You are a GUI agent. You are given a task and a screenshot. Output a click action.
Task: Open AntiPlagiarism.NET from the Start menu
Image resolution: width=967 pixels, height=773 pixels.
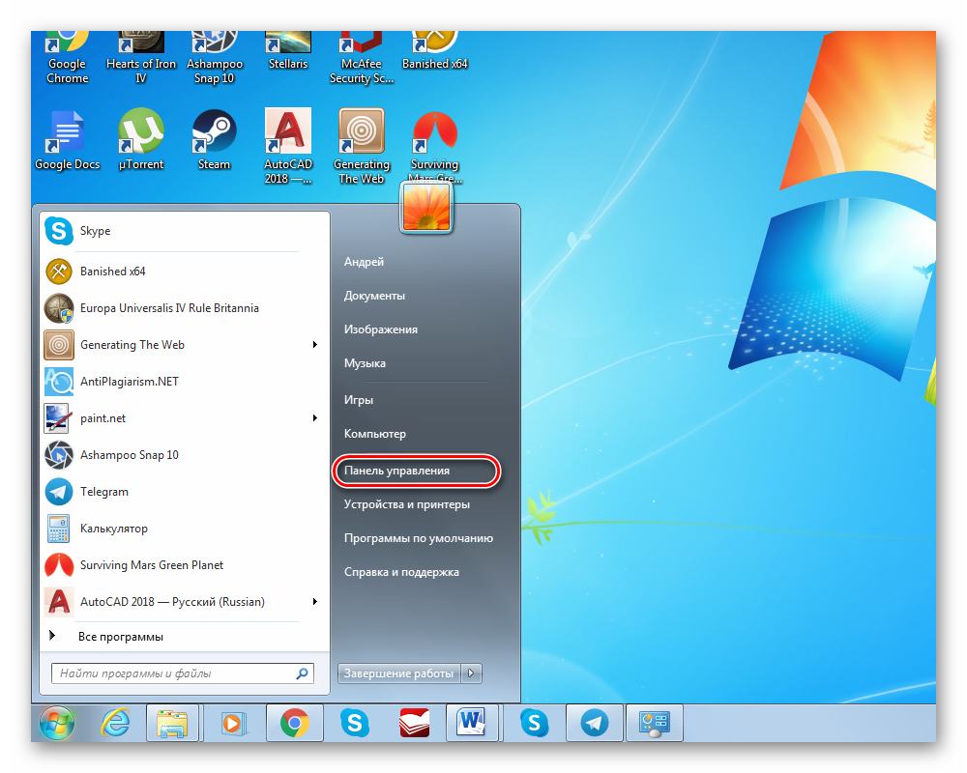tap(184, 382)
